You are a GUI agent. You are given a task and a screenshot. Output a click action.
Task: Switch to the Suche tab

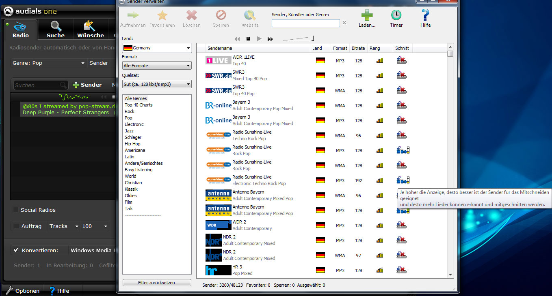point(56,30)
